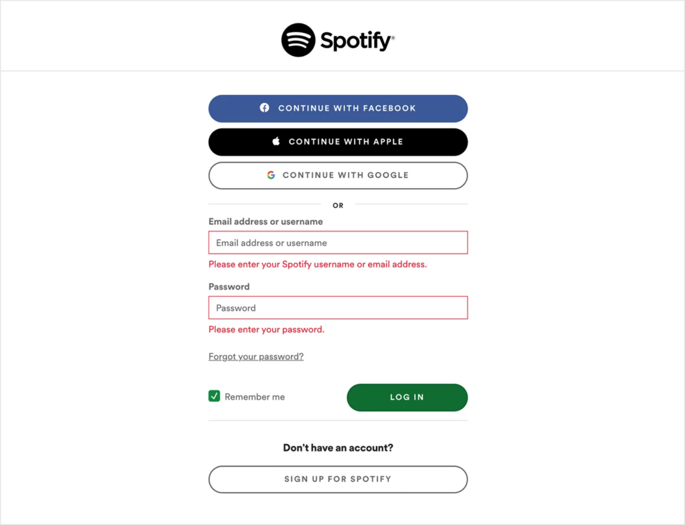Image resolution: width=685 pixels, height=525 pixels.
Task: Click the Don't have an account heading
Action: point(338,447)
